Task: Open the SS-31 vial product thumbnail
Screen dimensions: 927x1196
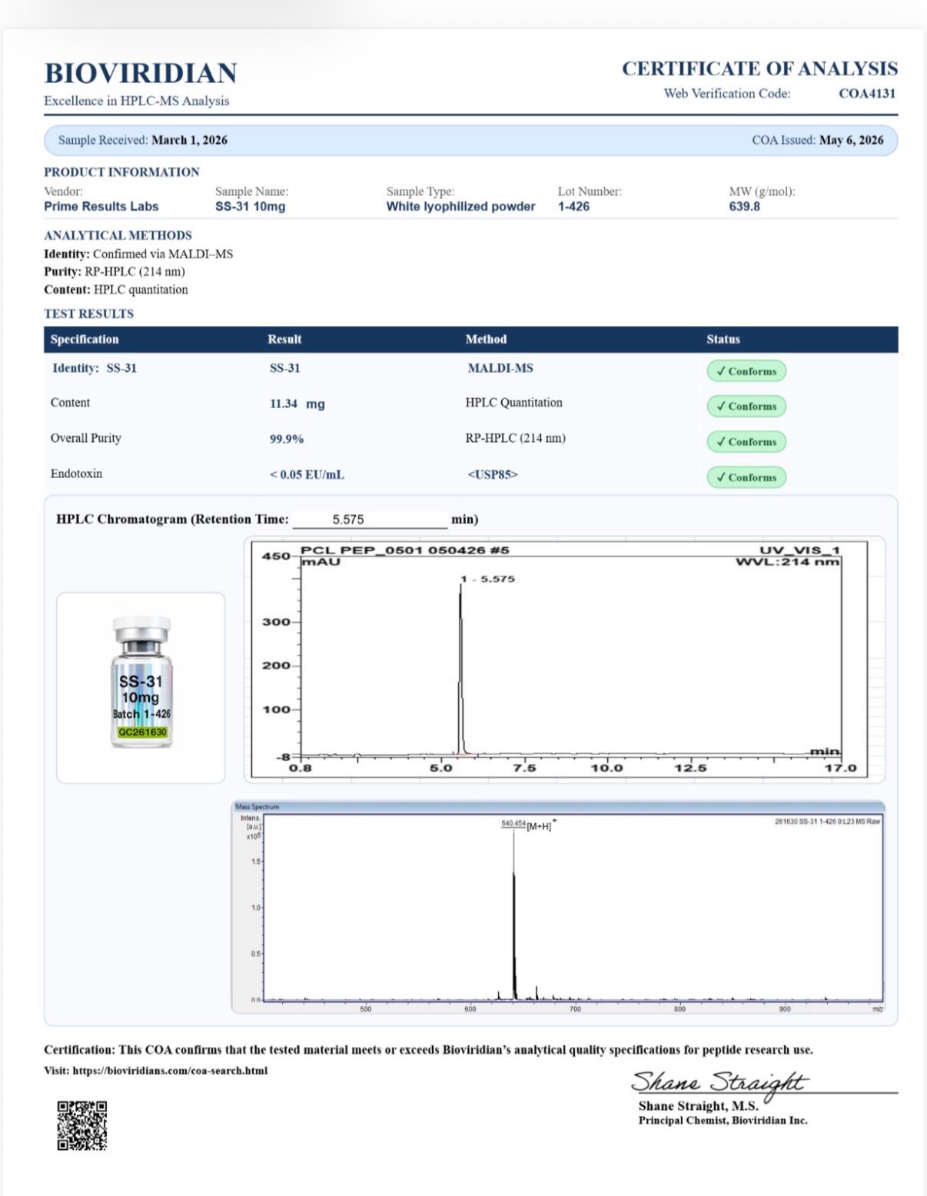Action: coord(141,687)
